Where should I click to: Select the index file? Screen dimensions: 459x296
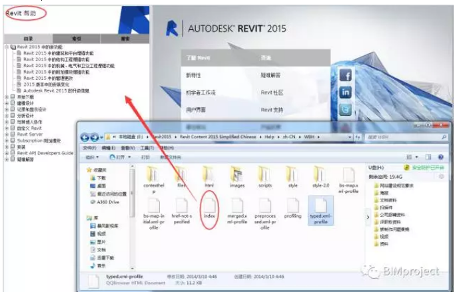click(x=209, y=208)
